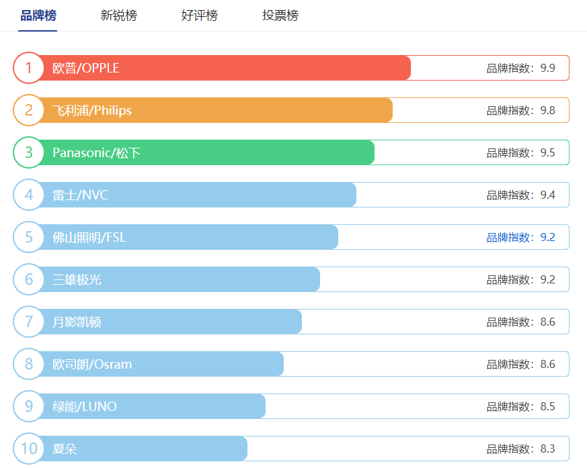Go to the 投票榜 tab
This screenshot has height=468, width=587.
pyautogui.click(x=280, y=15)
